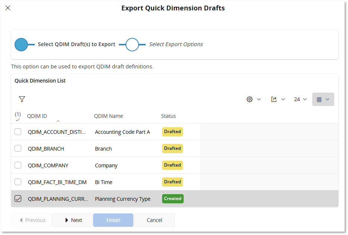Click the list density view icon
This screenshot has width=348, height=235.
[319, 99]
